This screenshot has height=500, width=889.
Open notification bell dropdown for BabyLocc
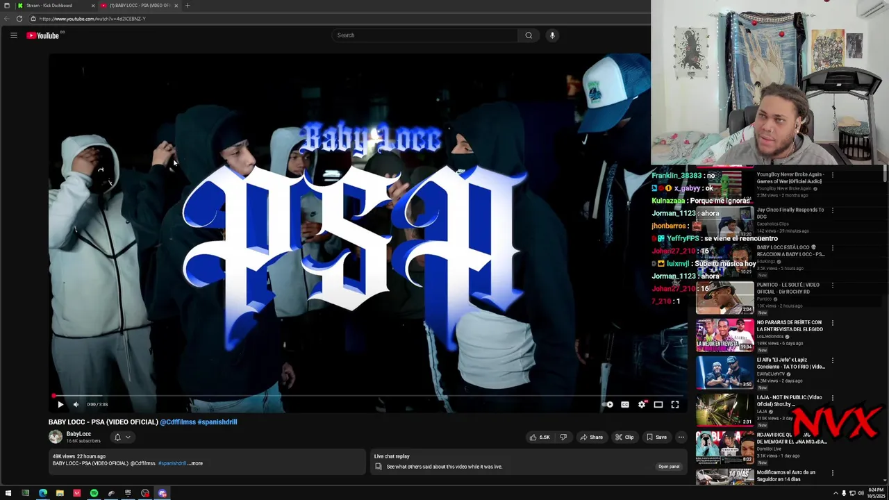coord(122,437)
